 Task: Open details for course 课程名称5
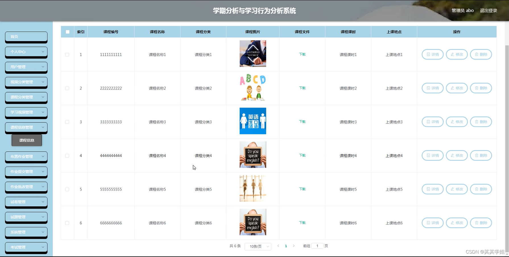pyautogui.click(x=432, y=189)
